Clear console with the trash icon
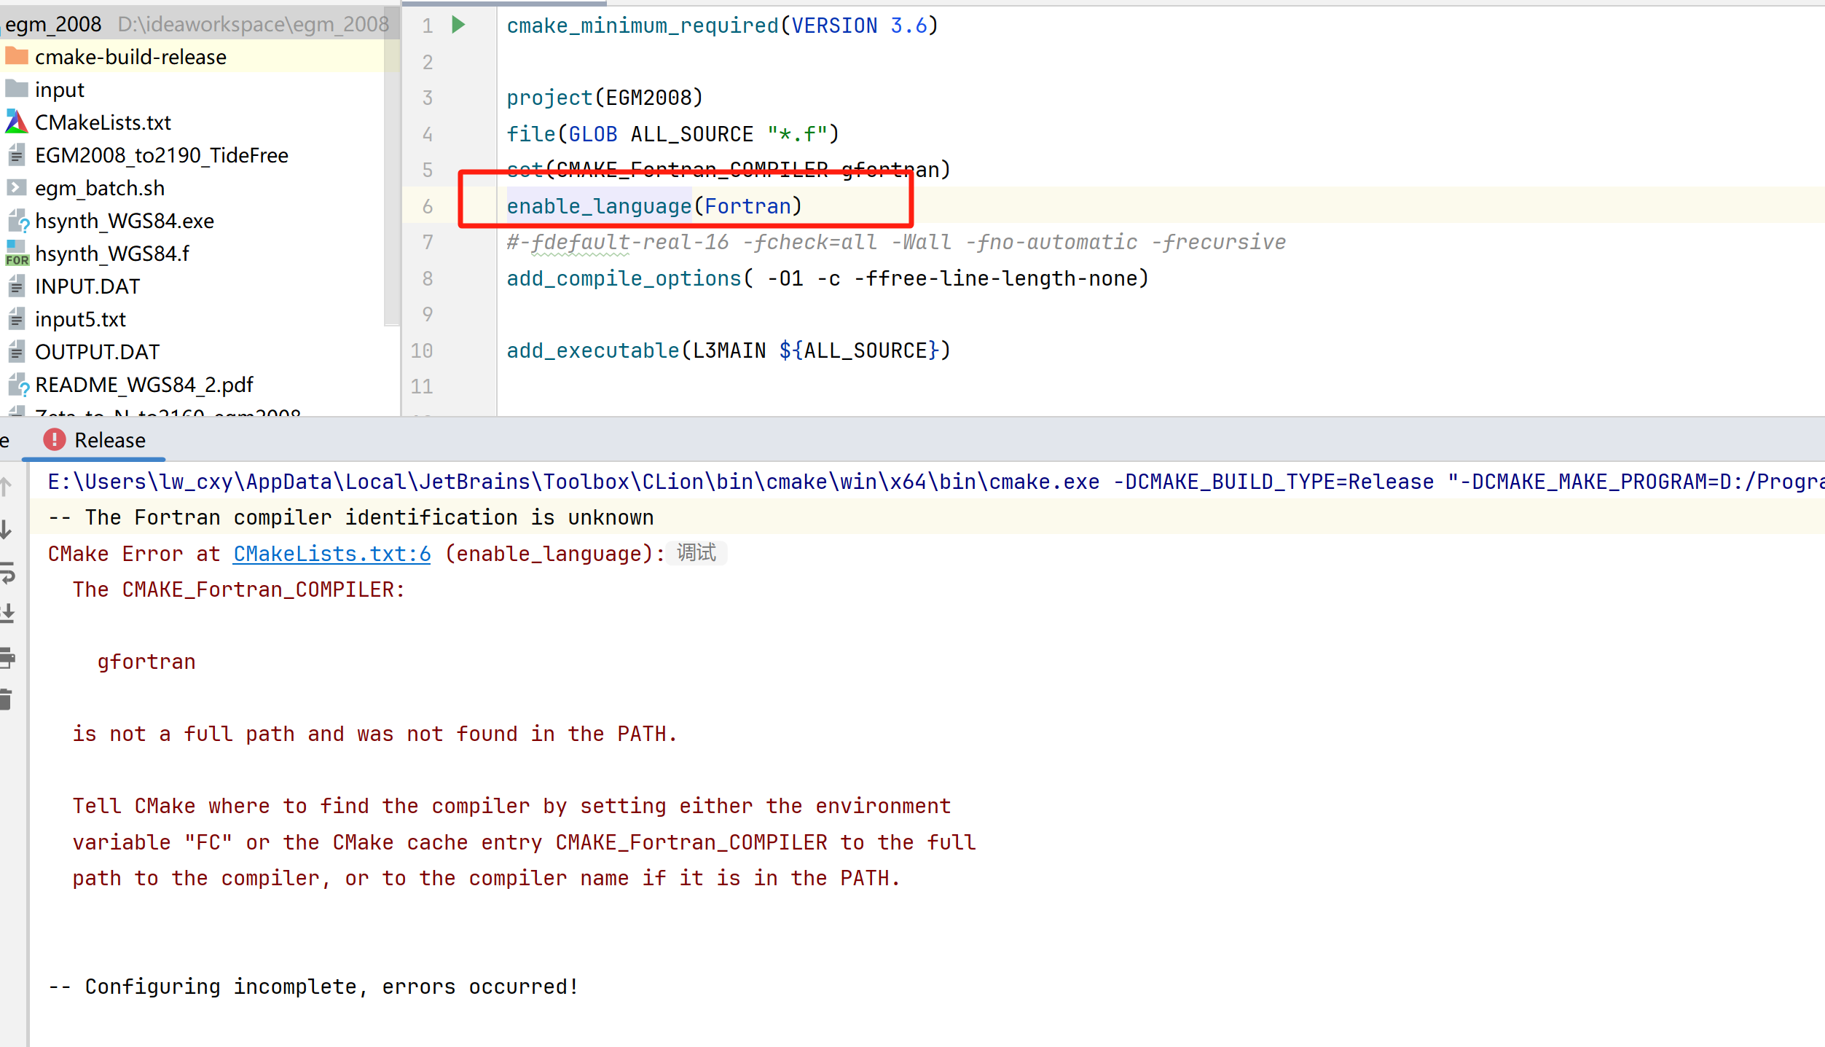The height and width of the screenshot is (1047, 1825). click(6, 699)
